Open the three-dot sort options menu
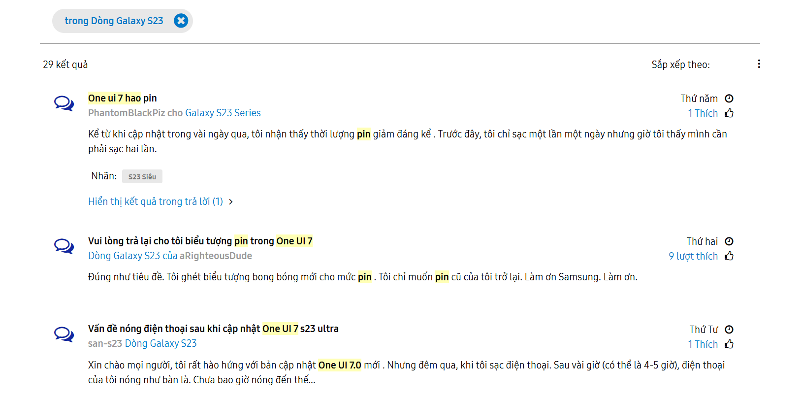This screenshot has height=400, width=801. tap(759, 64)
